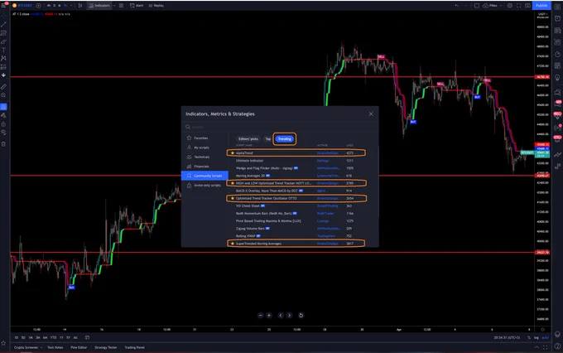Toggle hide all drawings
This screenshot has height=353, width=563.
point(3,133)
